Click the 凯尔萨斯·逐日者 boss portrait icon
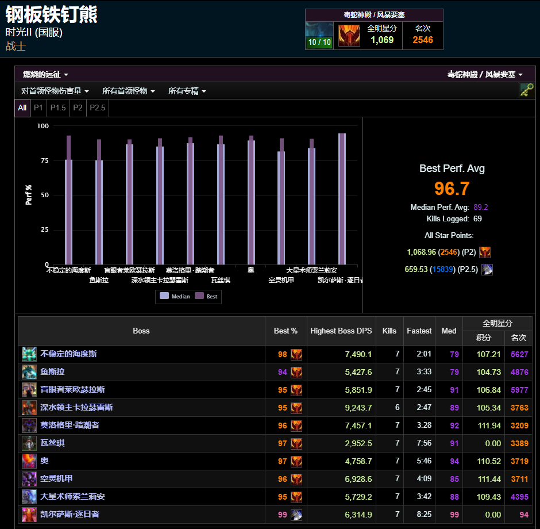The image size is (540, 529). click(x=29, y=514)
